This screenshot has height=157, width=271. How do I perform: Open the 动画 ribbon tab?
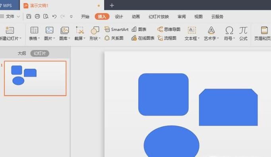pos(135,17)
